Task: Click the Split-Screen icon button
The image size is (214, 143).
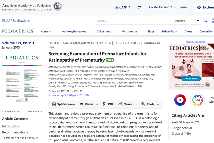Action: (64, 104)
